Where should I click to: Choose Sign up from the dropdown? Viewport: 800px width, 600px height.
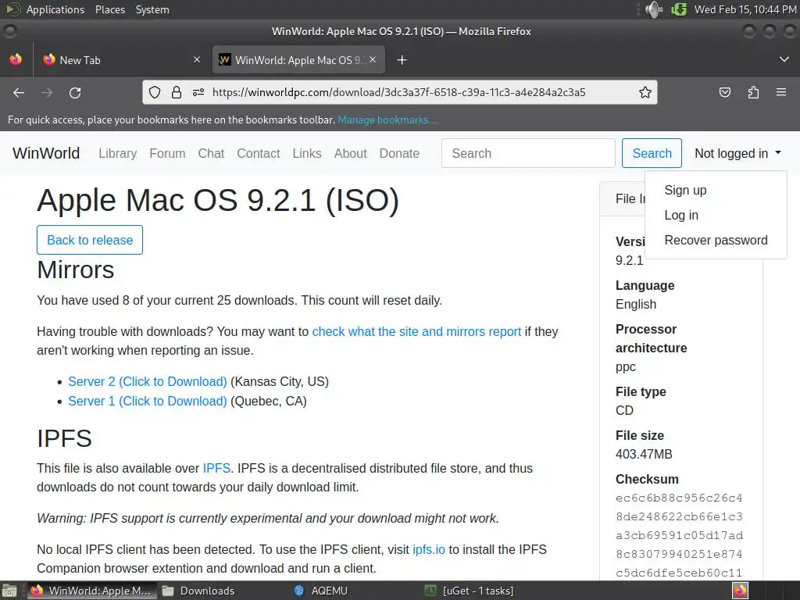(x=685, y=191)
